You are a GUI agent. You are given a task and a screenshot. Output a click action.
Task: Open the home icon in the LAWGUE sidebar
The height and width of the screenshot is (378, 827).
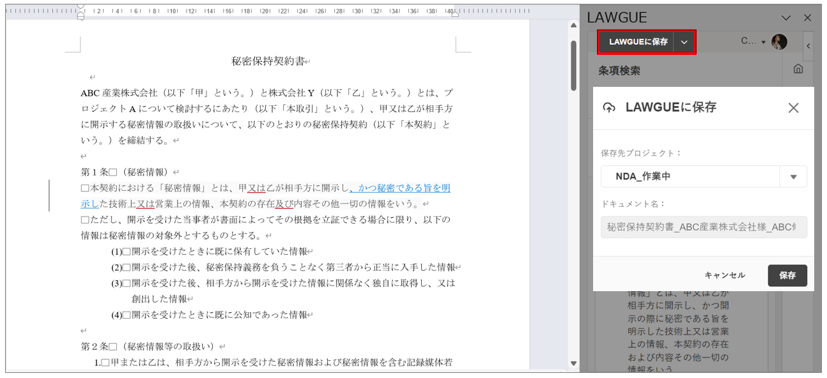(798, 69)
